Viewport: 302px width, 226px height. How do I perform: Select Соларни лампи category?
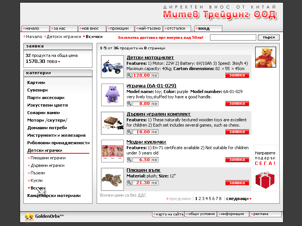(x=43, y=113)
